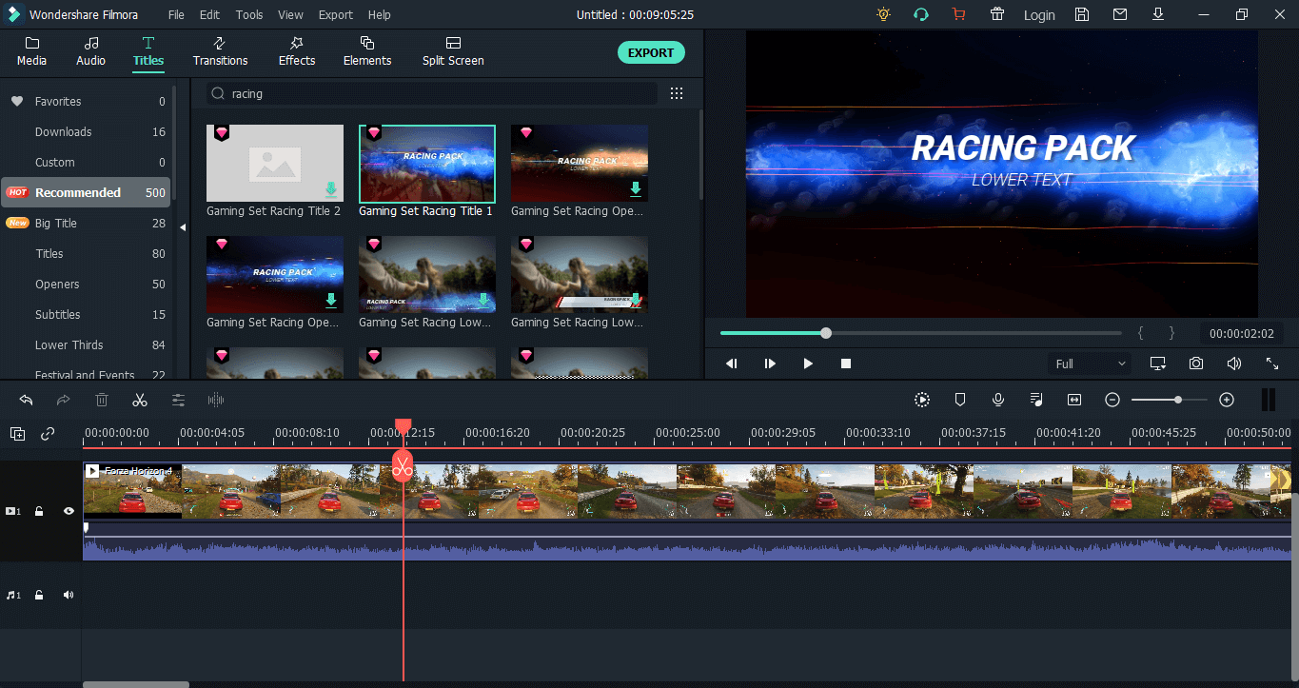Select Gaming Set Racing Title 1 thumbnail
Image resolution: width=1299 pixels, height=688 pixels.
tap(427, 163)
